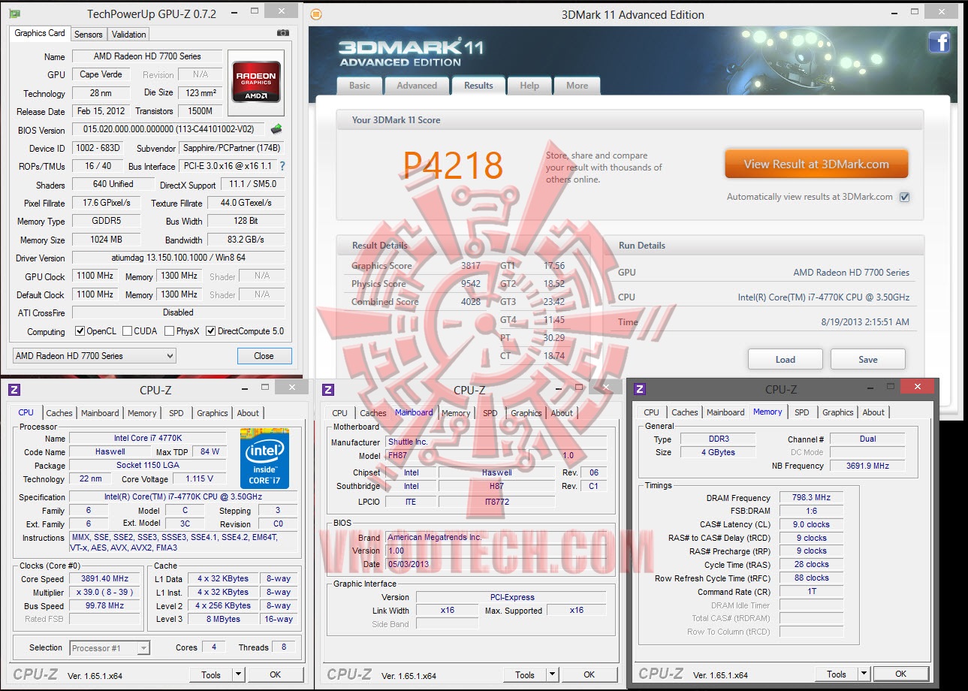This screenshot has height=691, width=968.
Task: Click the Z icon of the CPU-Z Mainboard window
Action: coord(327,389)
